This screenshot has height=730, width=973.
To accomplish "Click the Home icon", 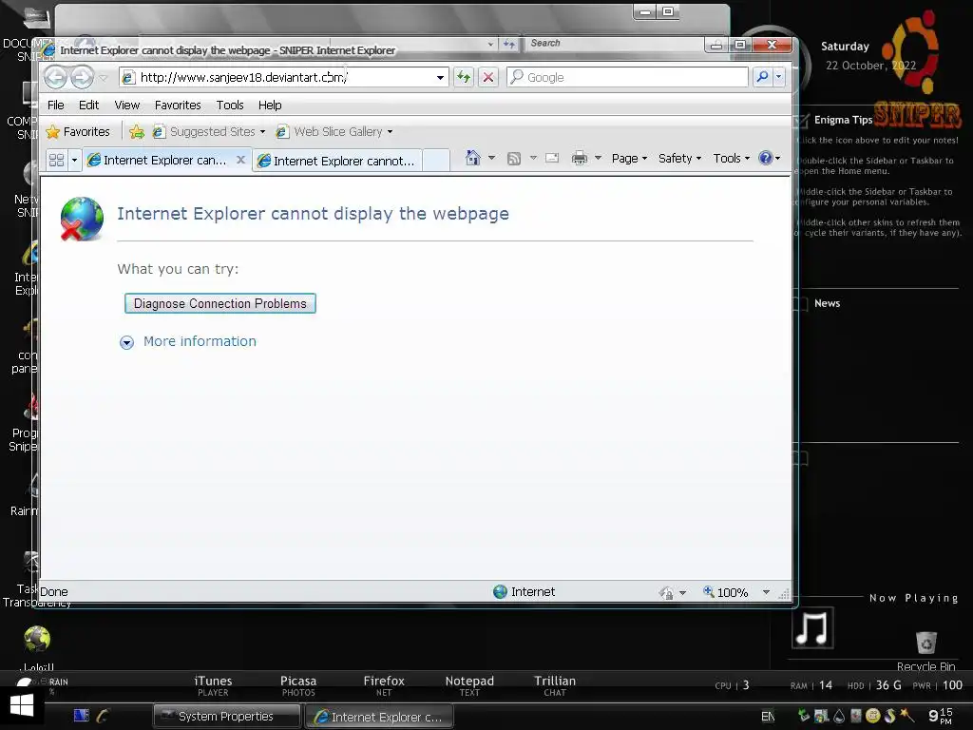I will (473, 159).
